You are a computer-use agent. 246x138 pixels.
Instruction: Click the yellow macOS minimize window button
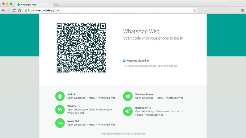[x=7, y=4]
